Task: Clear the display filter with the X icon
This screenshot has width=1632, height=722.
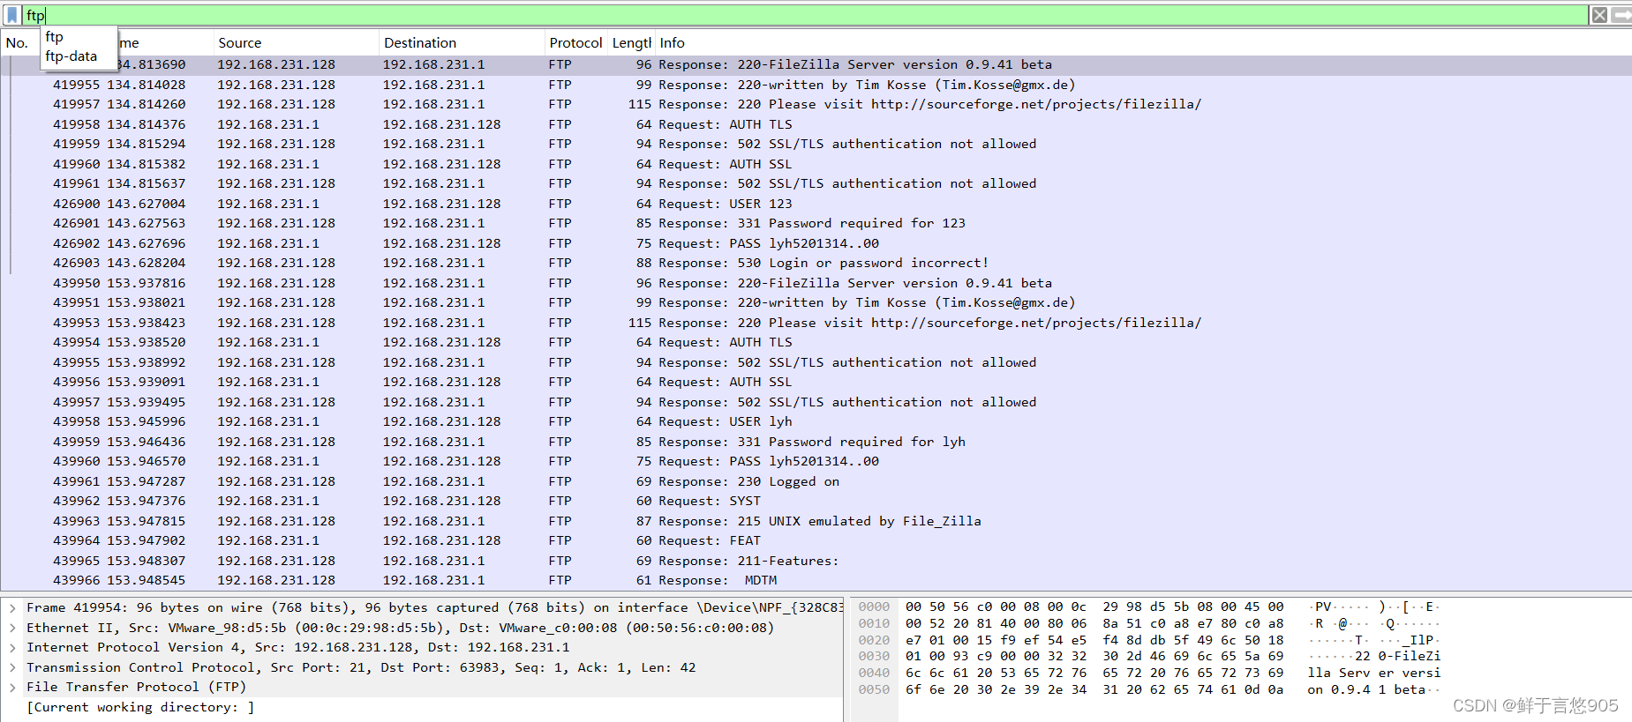Action: [x=1599, y=15]
